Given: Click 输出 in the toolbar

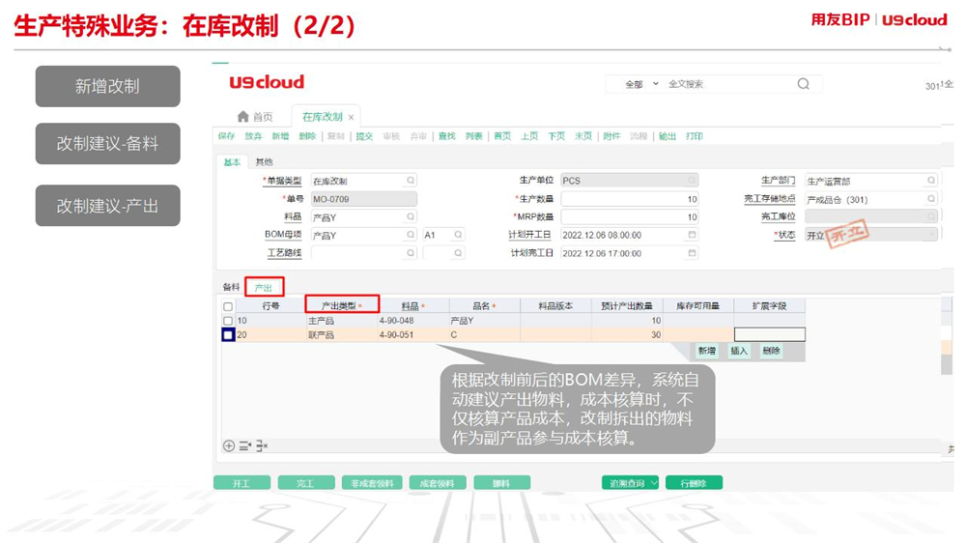Looking at the screenshot, I should [668, 136].
